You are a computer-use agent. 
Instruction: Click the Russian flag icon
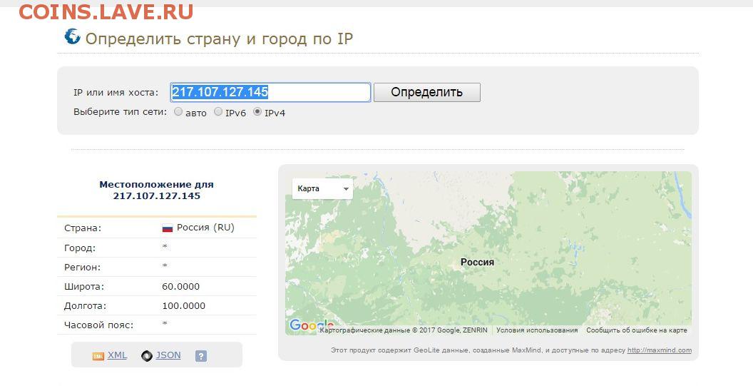167,228
